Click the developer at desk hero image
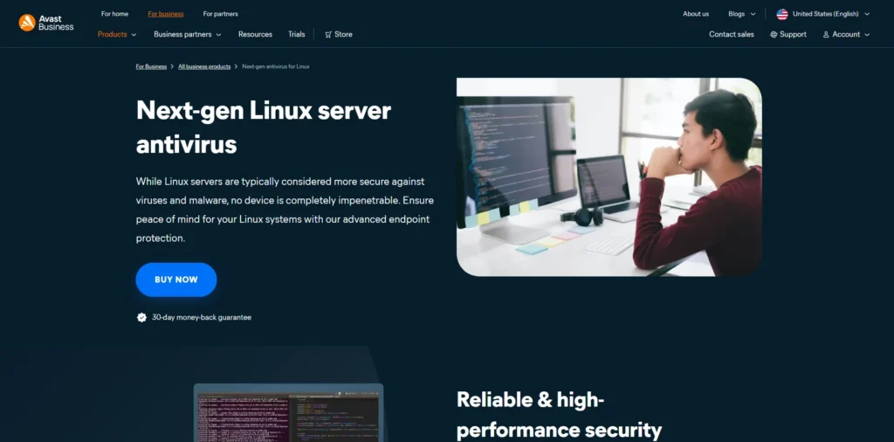 pos(609,176)
